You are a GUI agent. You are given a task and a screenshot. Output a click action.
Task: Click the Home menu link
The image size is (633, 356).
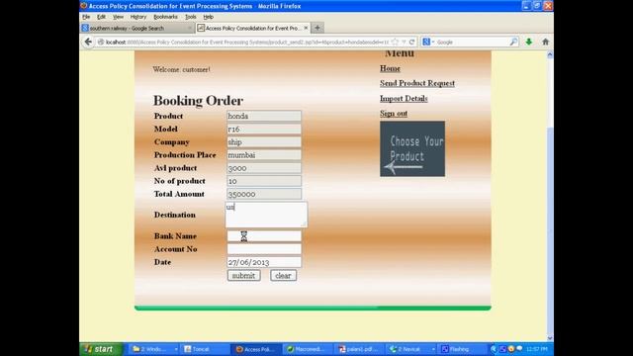[x=390, y=68]
